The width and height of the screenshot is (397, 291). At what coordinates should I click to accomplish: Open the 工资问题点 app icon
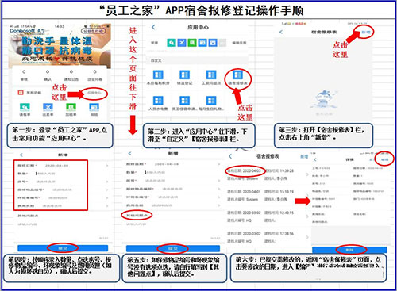[x=211, y=75]
